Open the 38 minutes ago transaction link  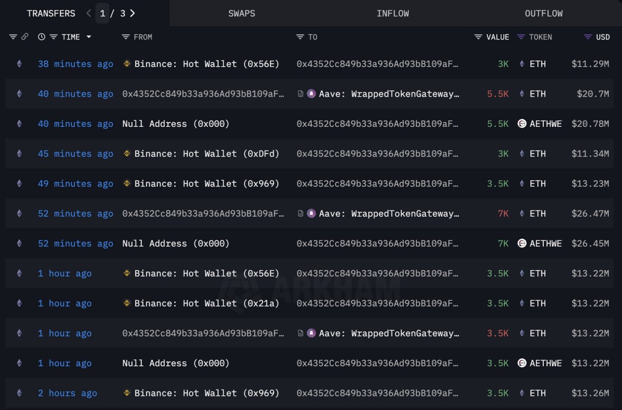coord(75,64)
